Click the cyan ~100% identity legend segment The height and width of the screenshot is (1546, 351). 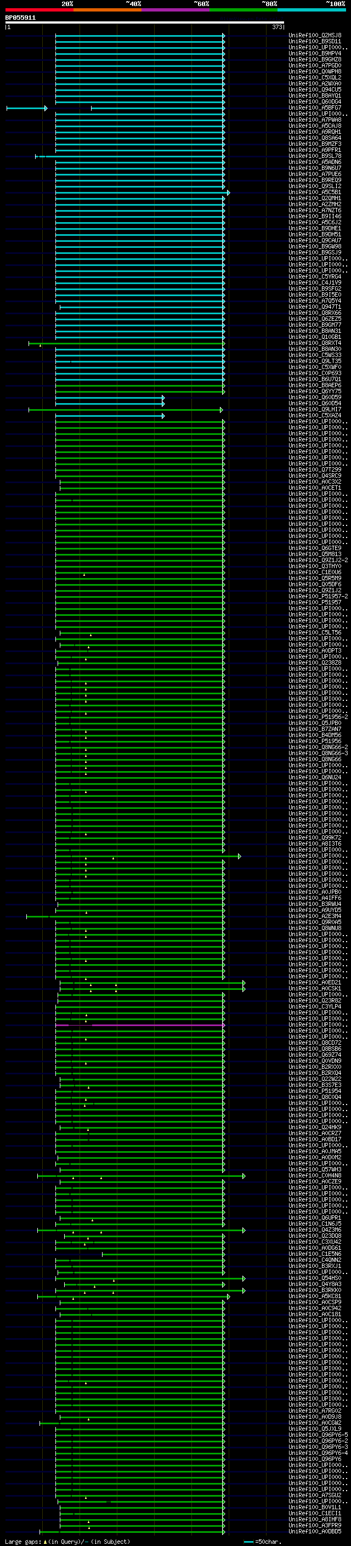coord(312,10)
